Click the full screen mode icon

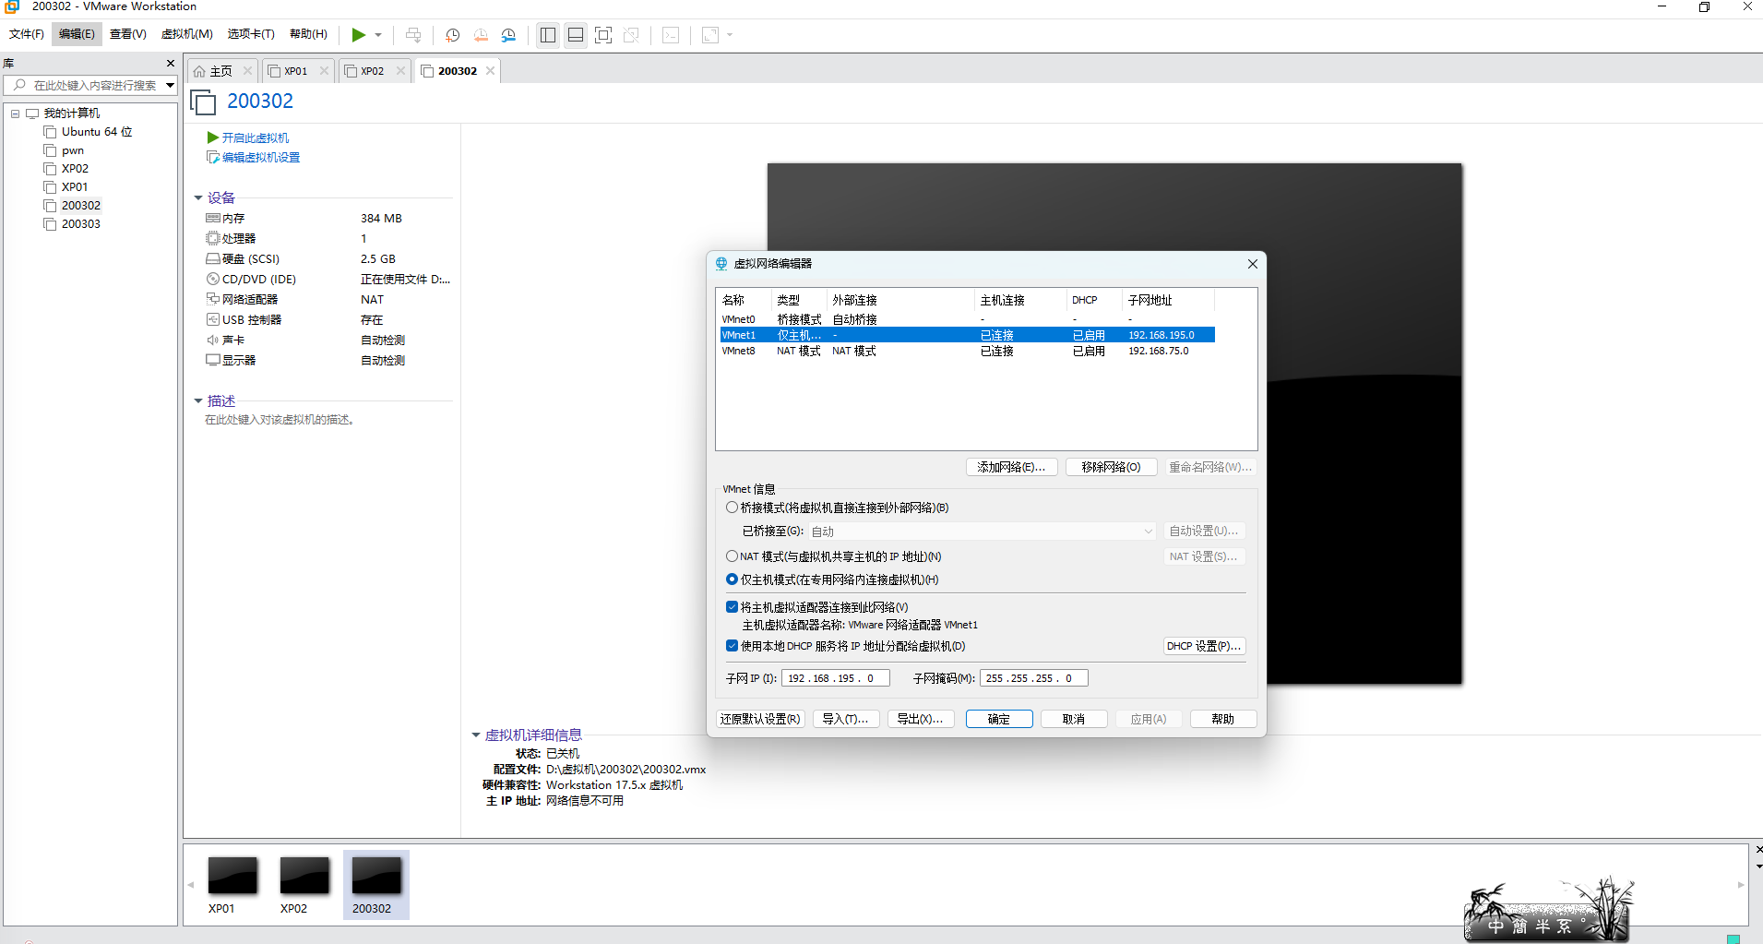(x=603, y=35)
